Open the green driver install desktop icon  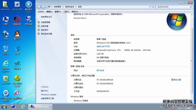[17, 81]
